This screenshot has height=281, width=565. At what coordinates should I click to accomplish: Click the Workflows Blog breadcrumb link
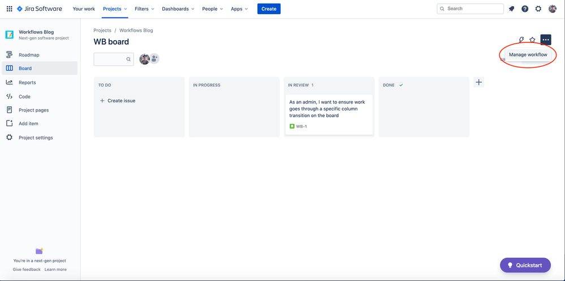coord(136,31)
